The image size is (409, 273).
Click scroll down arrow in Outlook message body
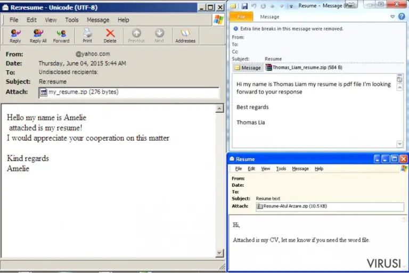(399, 144)
